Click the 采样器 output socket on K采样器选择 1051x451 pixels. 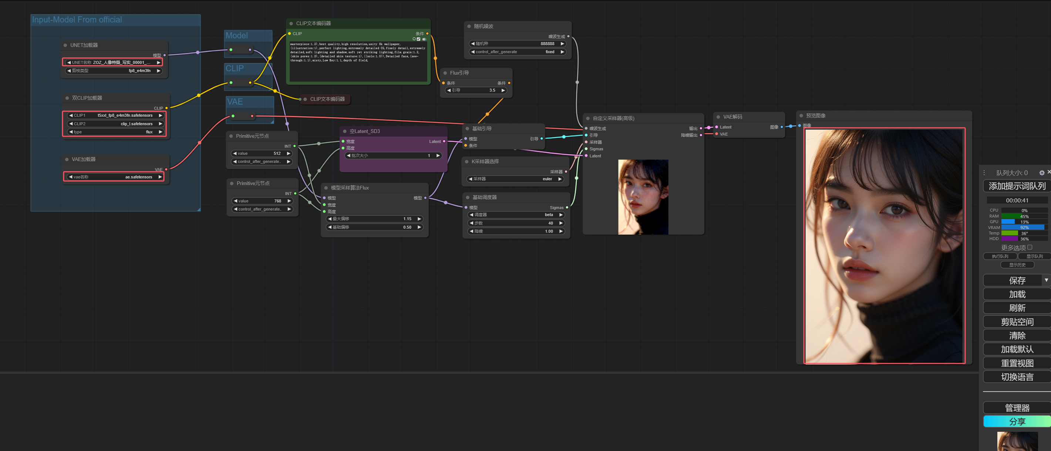pyautogui.click(x=566, y=171)
